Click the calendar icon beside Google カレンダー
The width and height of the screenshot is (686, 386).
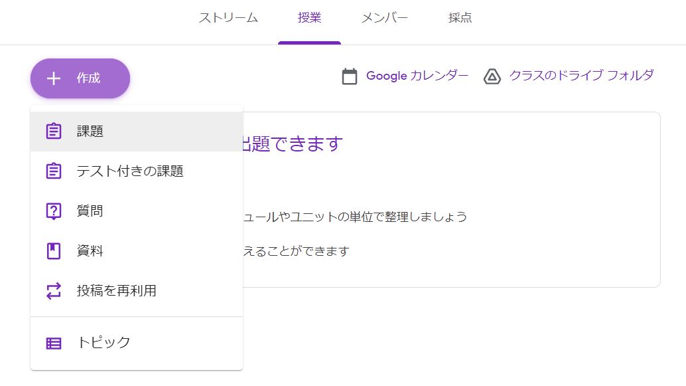350,76
